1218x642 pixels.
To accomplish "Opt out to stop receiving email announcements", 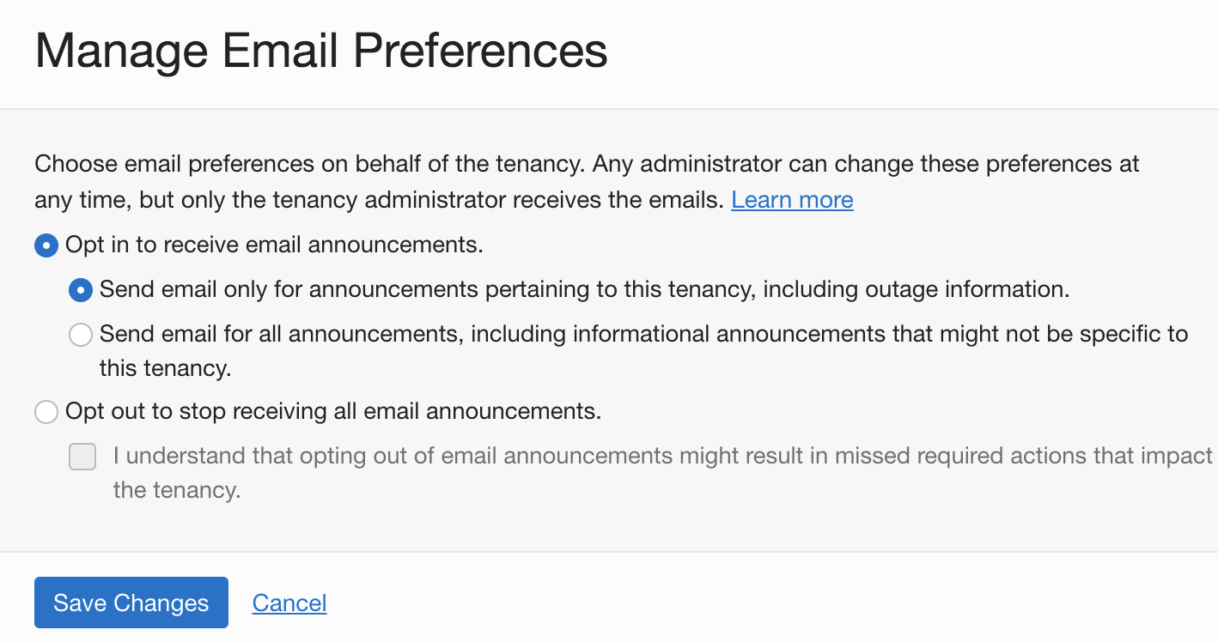I will coord(46,412).
